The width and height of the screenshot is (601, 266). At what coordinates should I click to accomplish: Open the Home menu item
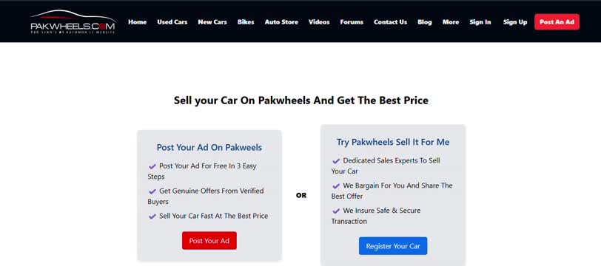pyautogui.click(x=137, y=22)
